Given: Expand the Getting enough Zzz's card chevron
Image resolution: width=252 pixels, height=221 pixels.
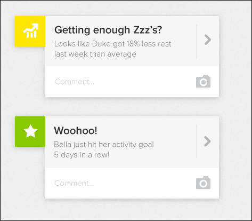Looking at the screenshot, I should (x=208, y=40).
